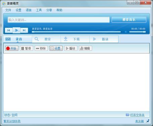Click the next track button

point(24,30)
